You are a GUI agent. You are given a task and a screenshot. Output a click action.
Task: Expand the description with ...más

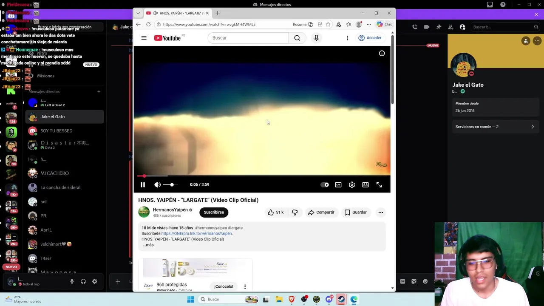click(x=148, y=245)
